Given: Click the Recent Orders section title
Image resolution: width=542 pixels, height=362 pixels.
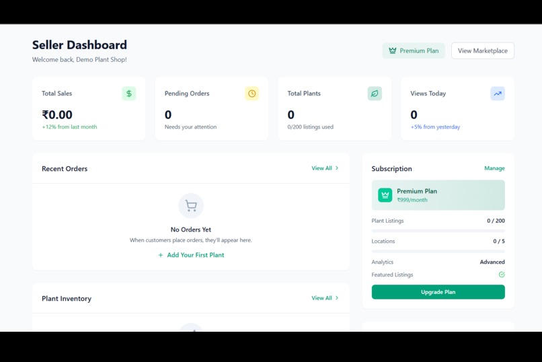Looking at the screenshot, I should (65, 169).
